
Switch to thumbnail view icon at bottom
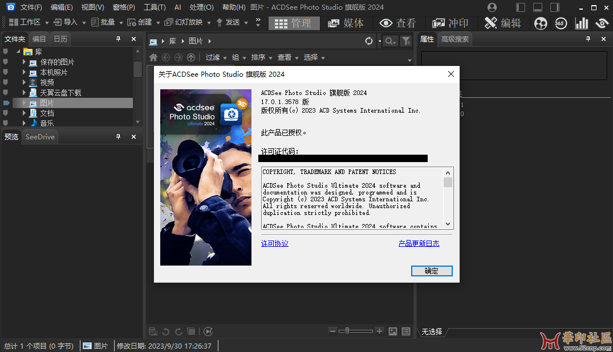coord(393,332)
